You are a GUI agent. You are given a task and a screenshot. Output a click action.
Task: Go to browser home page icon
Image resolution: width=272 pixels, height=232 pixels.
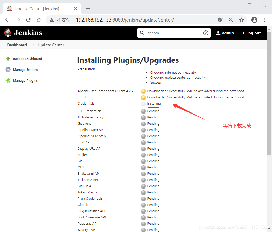click(39, 20)
